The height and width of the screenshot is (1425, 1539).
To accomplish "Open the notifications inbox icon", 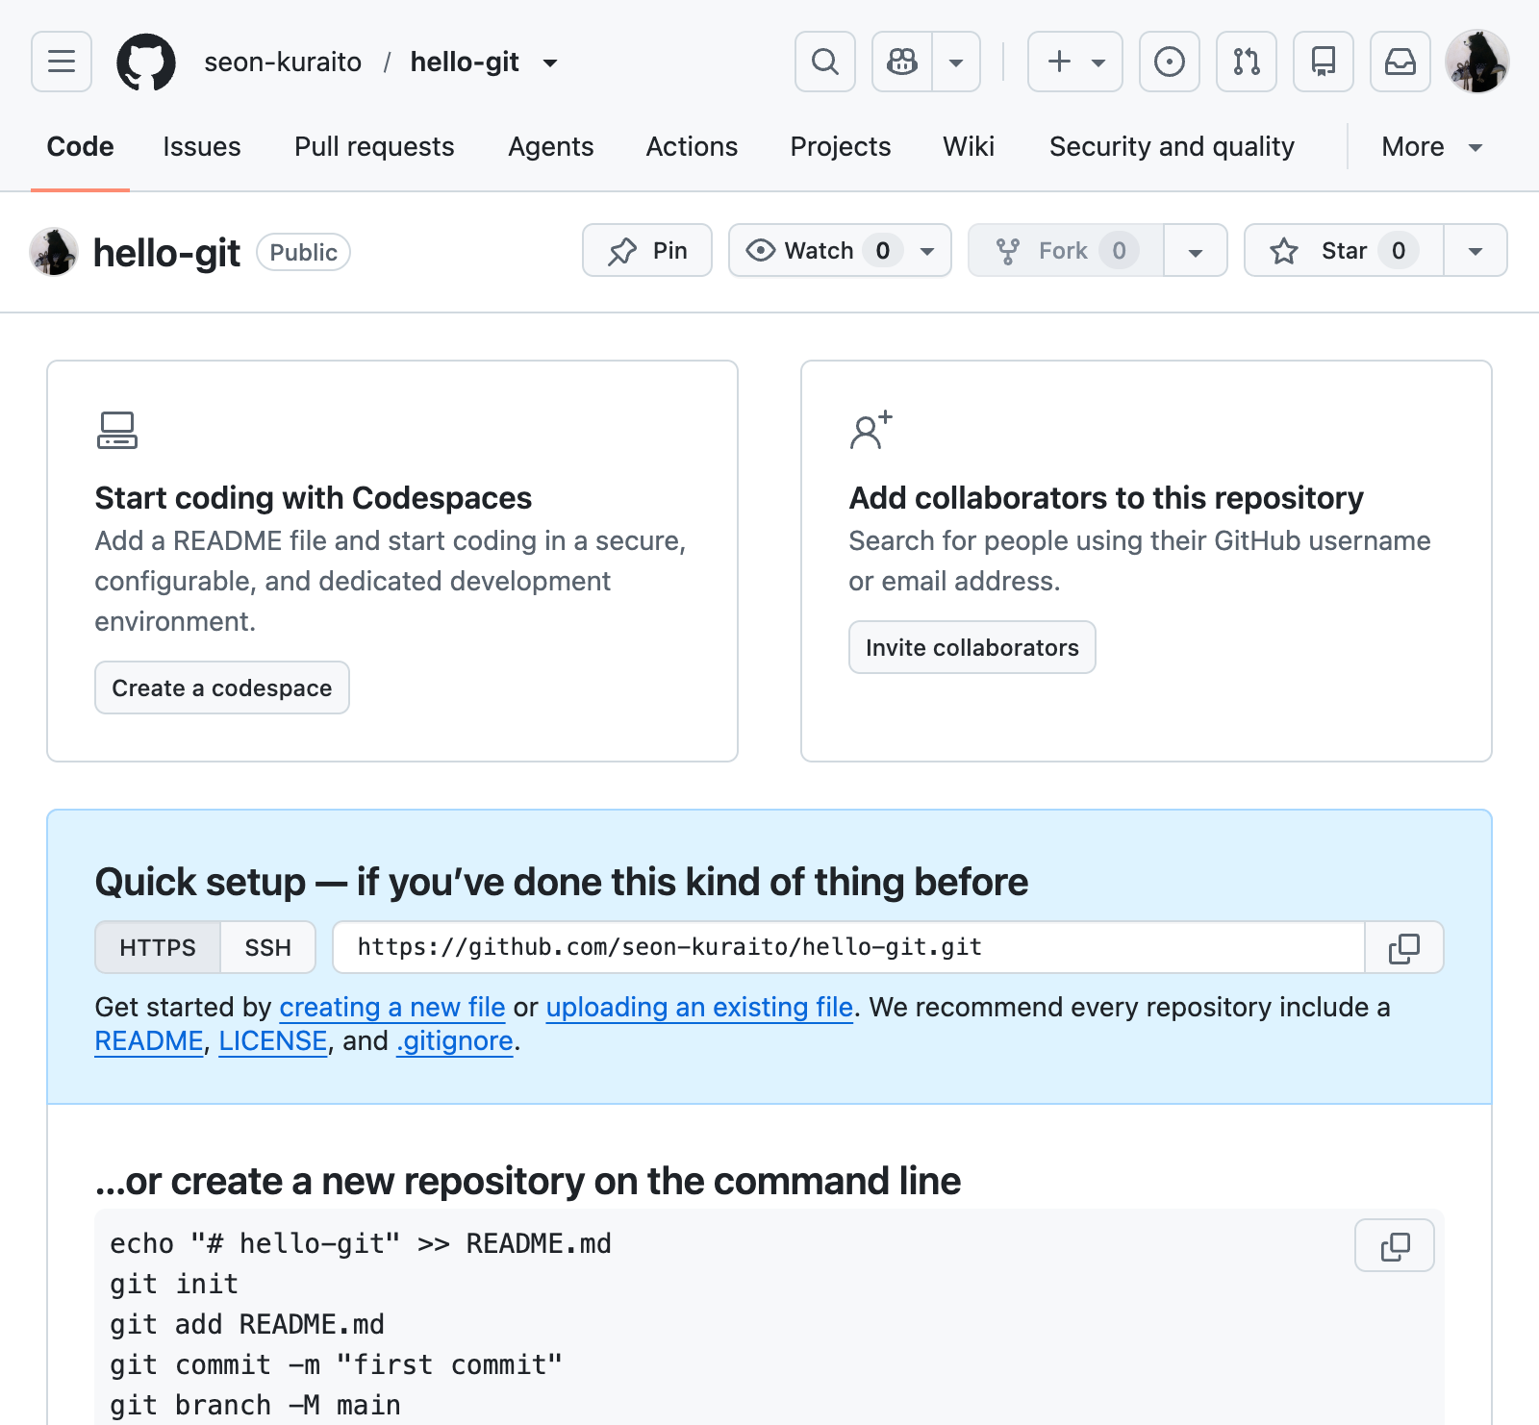I will coord(1400,62).
